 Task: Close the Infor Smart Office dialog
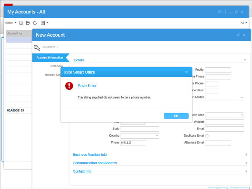coord(186,72)
